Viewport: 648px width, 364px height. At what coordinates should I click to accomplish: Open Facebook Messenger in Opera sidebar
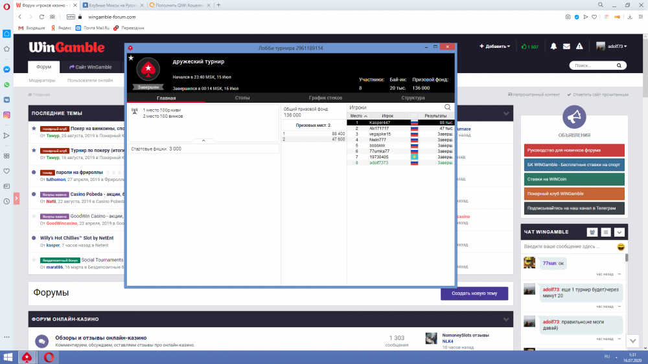coord(6,69)
